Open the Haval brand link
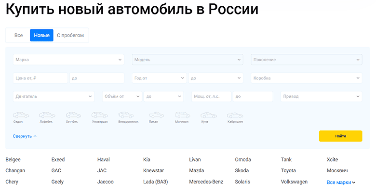Viewport: 376px width, 193px height. click(x=104, y=160)
